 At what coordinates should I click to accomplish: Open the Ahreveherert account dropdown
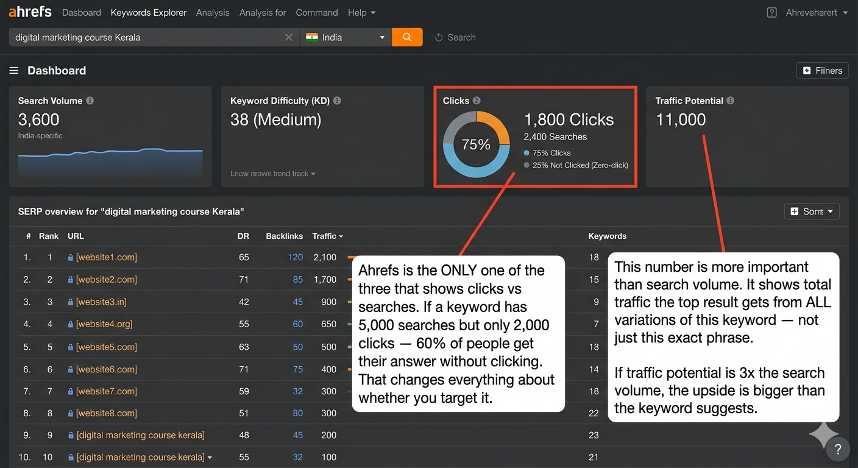tap(817, 12)
